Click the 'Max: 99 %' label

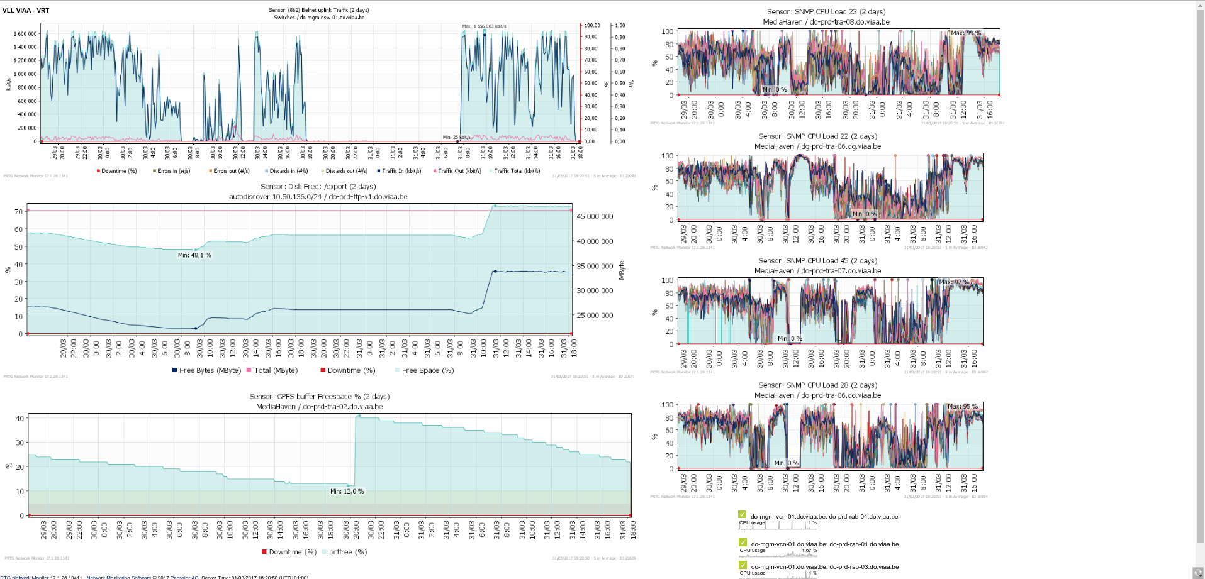click(x=966, y=33)
